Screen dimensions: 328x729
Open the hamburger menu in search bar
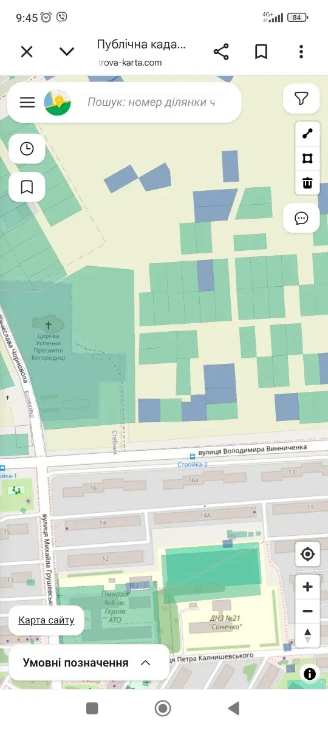pos(27,102)
